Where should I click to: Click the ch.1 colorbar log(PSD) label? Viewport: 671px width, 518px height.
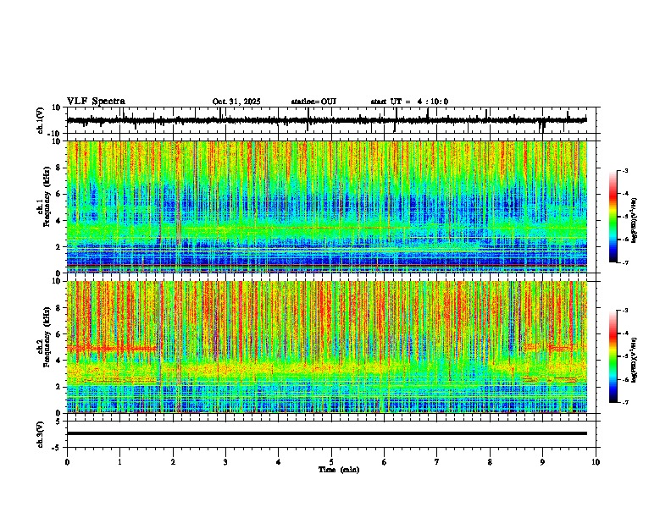634,221
